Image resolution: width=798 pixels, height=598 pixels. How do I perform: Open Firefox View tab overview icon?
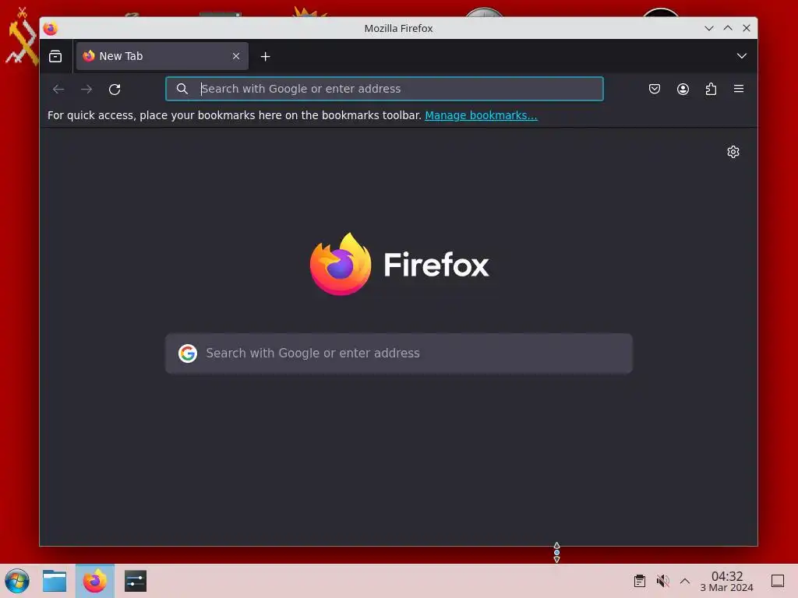tap(55, 56)
